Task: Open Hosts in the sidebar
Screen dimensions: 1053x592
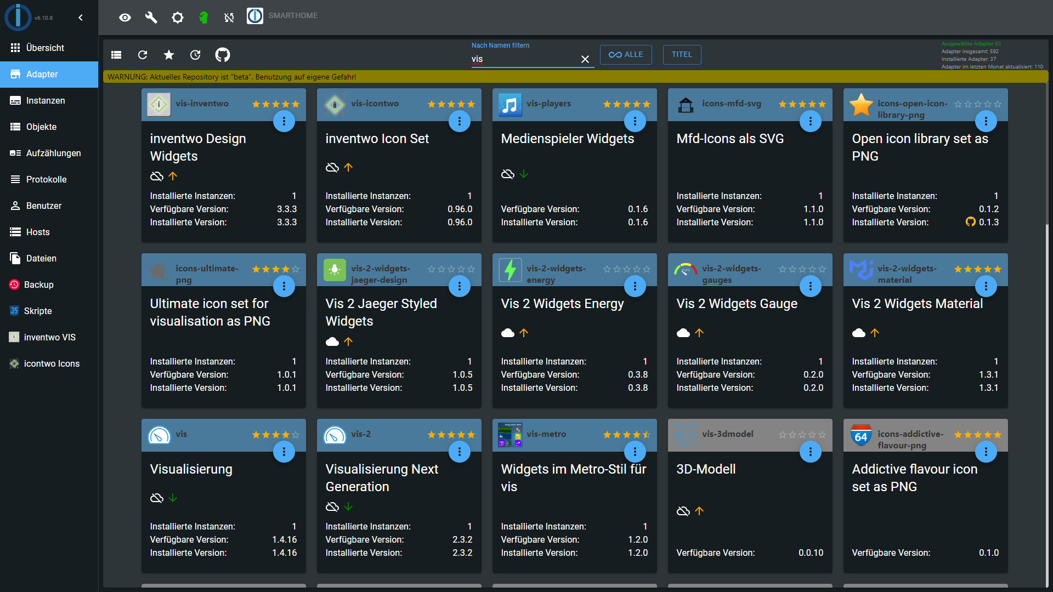Action: coord(49,232)
